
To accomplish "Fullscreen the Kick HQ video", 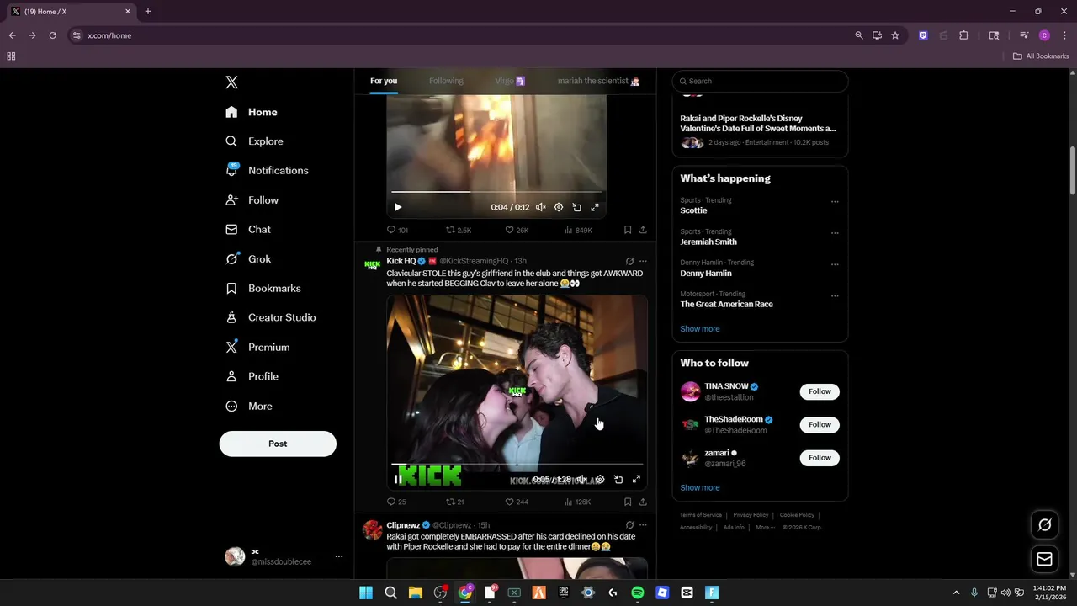I will [636, 480].
